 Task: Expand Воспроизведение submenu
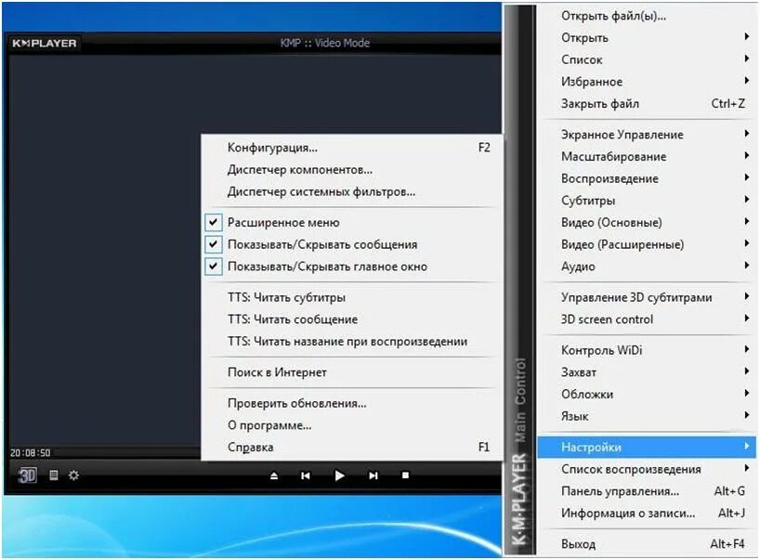pos(647,178)
